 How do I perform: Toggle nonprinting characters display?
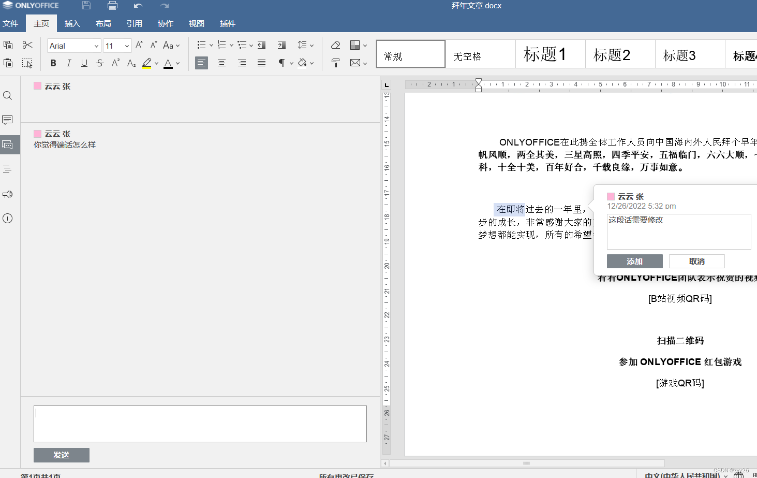point(281,63)
